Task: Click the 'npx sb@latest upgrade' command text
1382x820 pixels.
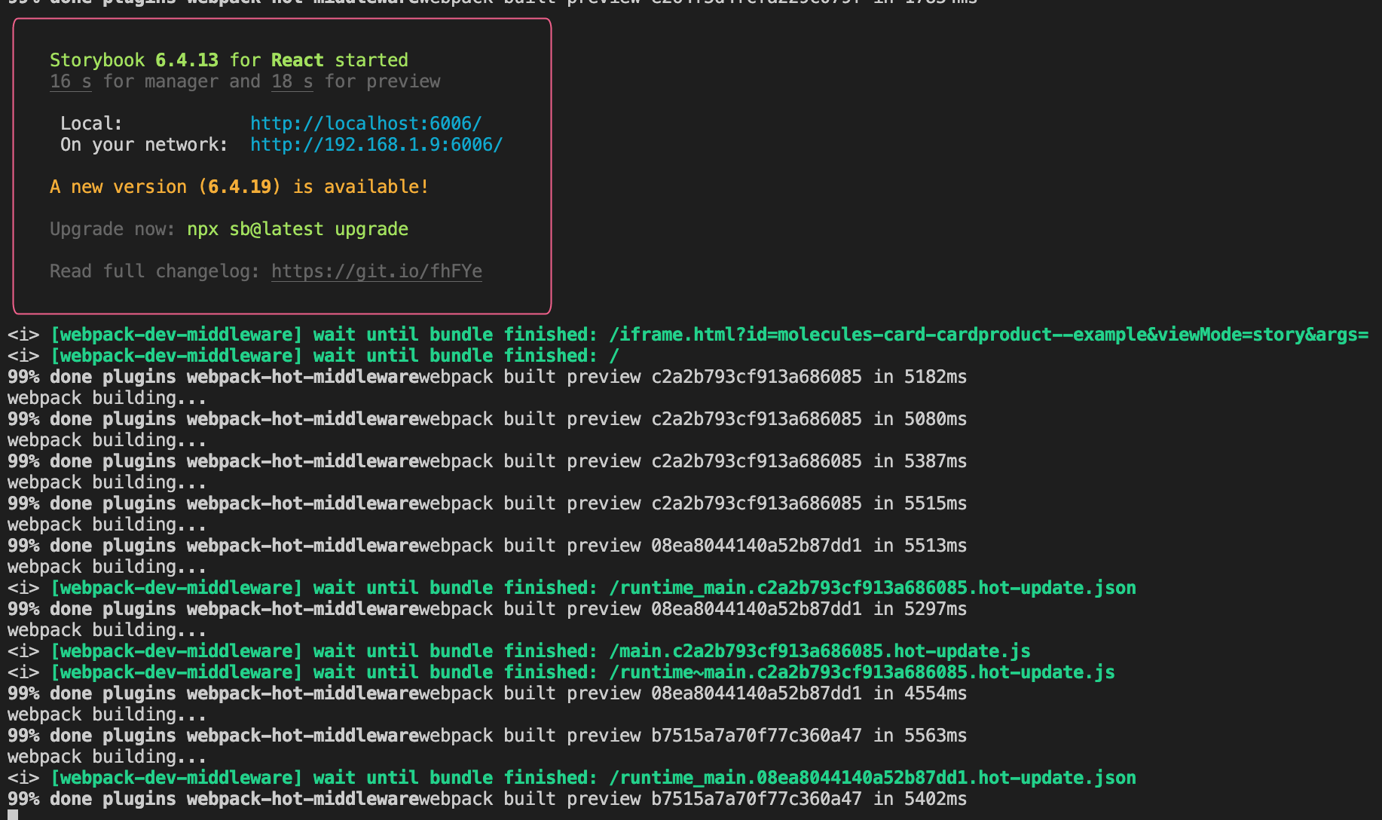Action: [x=298, y=228]
